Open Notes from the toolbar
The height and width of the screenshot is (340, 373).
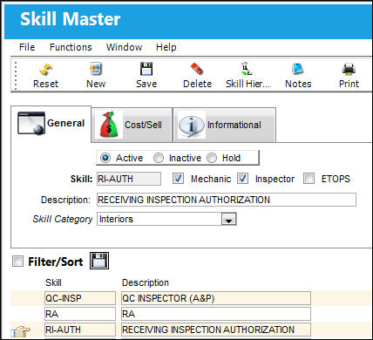click(298, 76)
